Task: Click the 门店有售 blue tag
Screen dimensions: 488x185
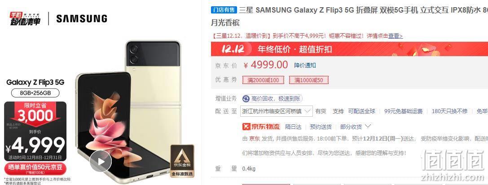Action: (224, 10)
